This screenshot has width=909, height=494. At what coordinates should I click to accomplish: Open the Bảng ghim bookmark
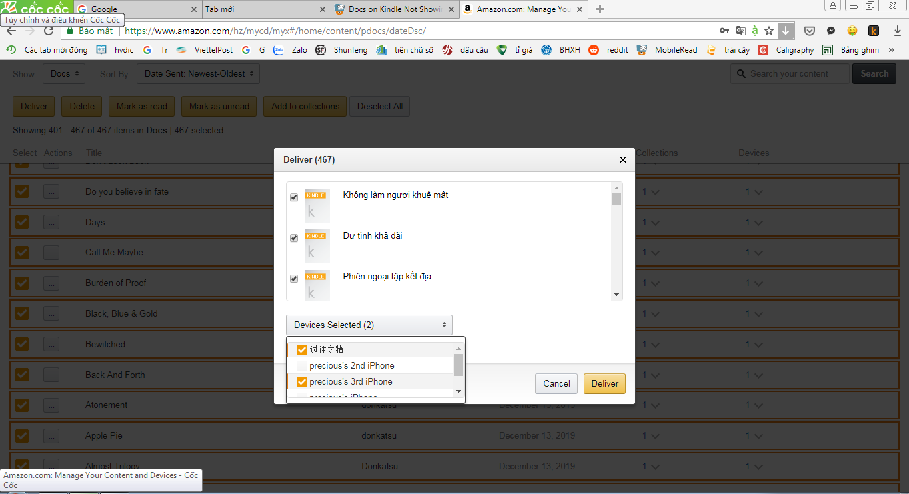[x=851, y=50]
